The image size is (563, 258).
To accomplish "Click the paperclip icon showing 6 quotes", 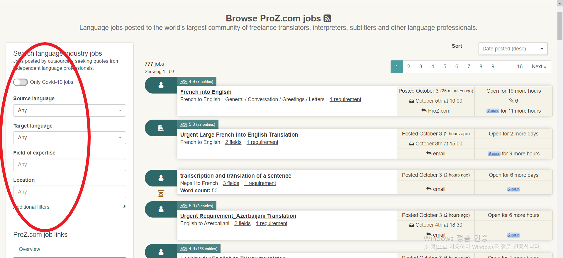I will pos(511,101).
